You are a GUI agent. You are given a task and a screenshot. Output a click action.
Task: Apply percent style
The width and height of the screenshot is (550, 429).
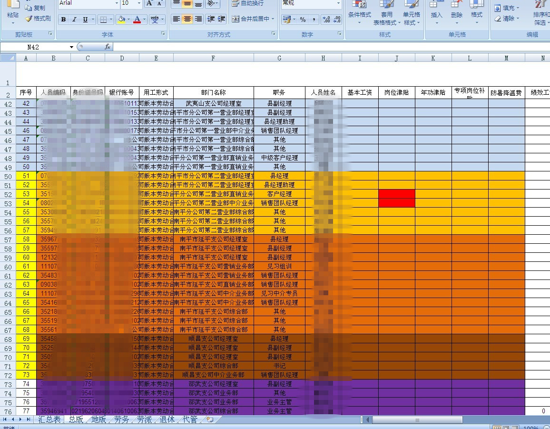(303, 20)
